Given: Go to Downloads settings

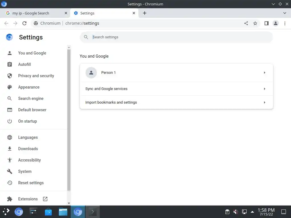Looking at the screenshot, I should (x=28, y=149).
